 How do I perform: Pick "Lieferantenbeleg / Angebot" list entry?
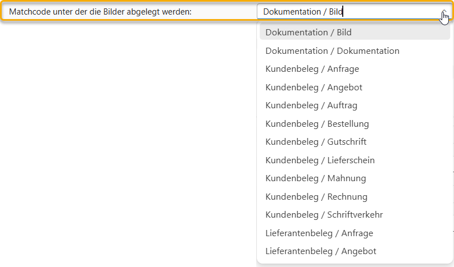pos(321,251)
